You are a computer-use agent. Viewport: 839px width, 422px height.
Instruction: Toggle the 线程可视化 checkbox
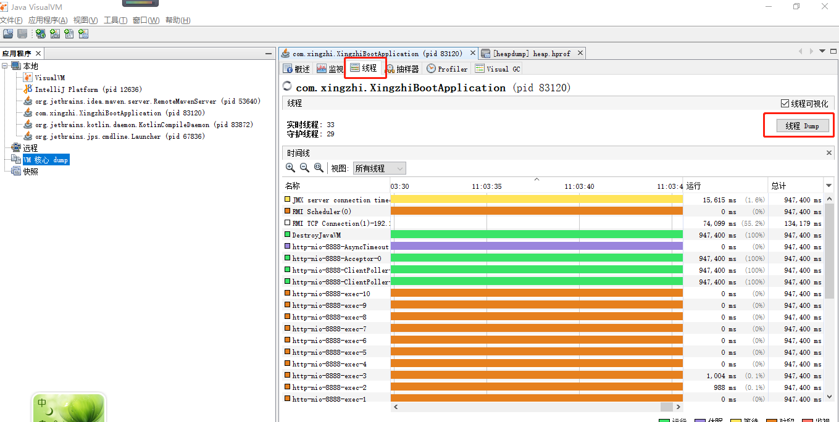point(785,104)
